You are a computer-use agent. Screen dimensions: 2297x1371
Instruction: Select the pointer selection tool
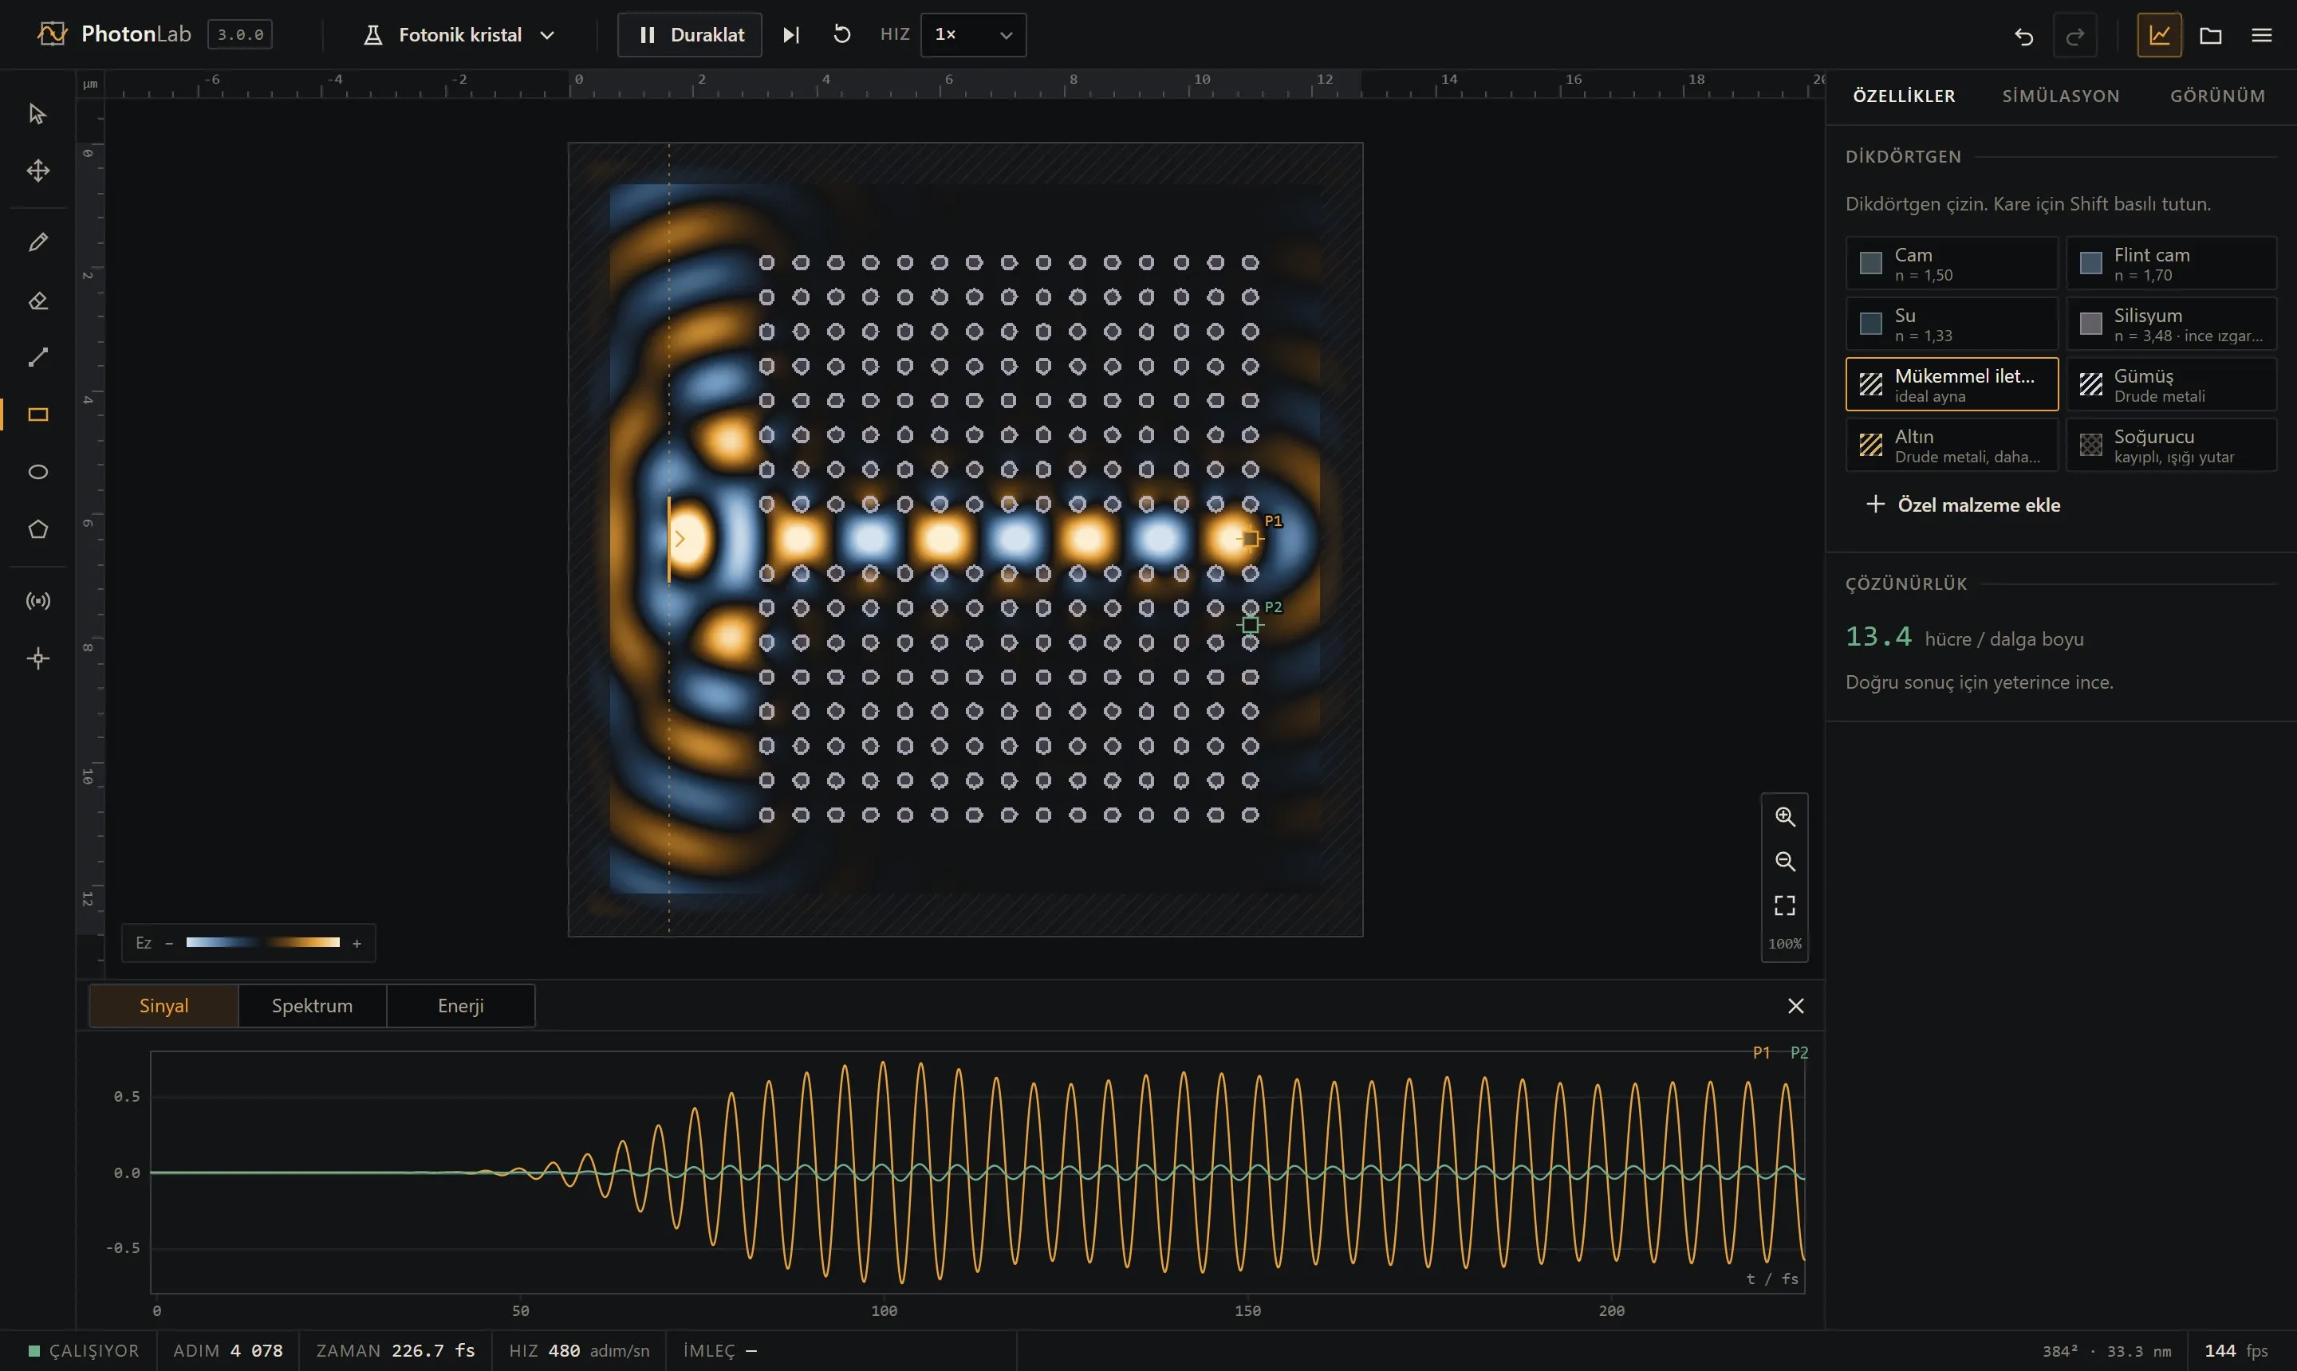(x=38, y=114)
